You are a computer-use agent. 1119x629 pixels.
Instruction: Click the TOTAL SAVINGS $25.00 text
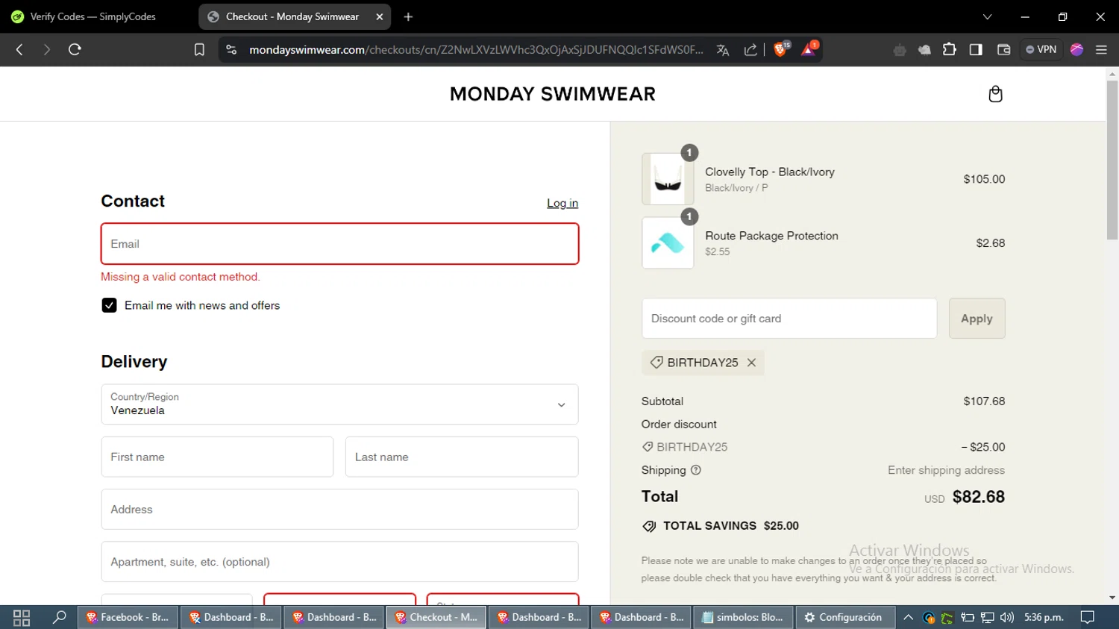731,526
